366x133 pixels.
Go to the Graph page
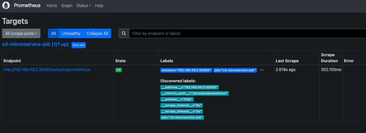[67, 6]
